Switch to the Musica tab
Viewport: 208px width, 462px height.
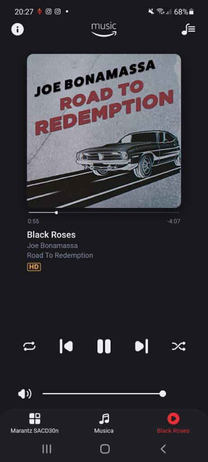click(104, 423)
